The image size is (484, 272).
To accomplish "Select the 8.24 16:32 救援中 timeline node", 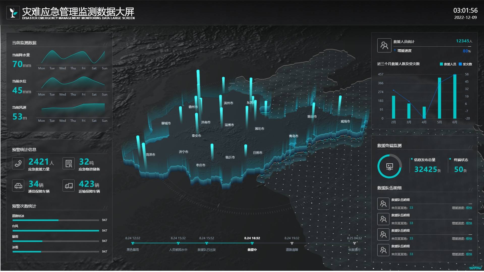I will point(252,243).
